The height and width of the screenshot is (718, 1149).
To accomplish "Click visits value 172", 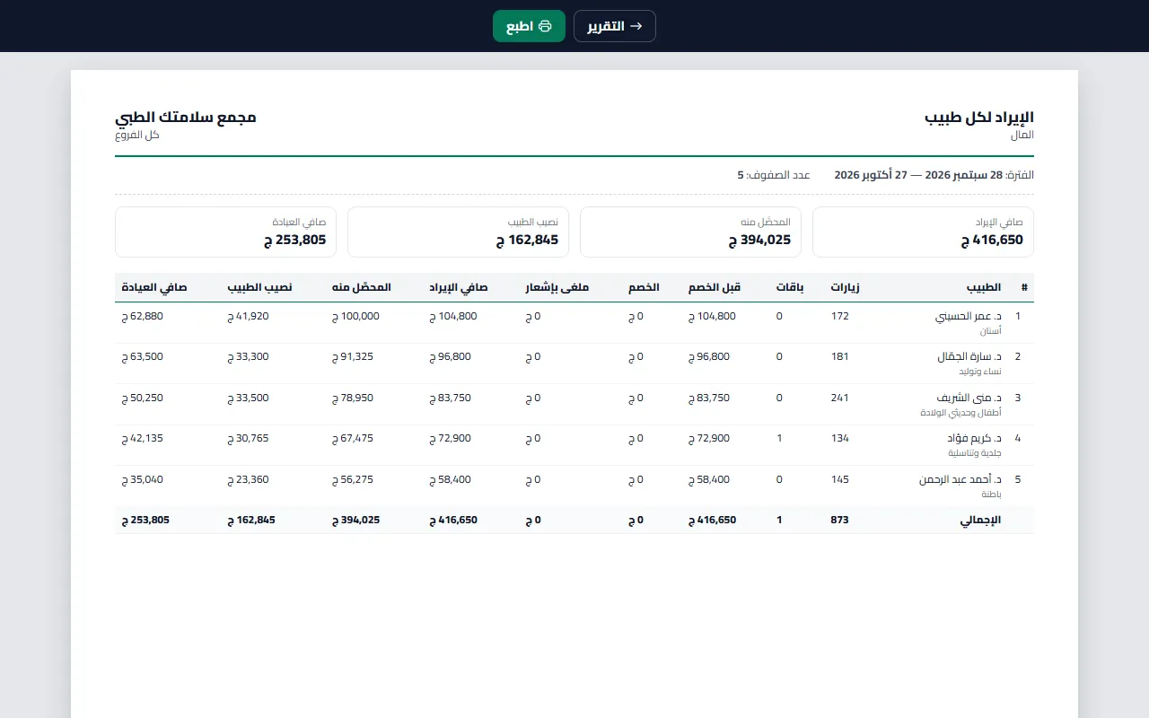I will pyautogui.click(x=839, y=316).
